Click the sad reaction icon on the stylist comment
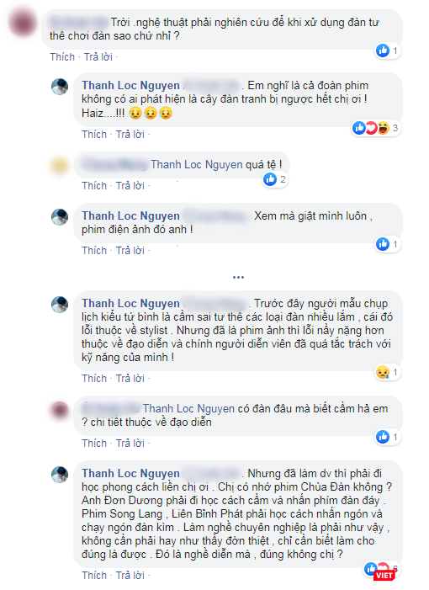This screenshot has width=429, height=590. [x=383, y=373]
